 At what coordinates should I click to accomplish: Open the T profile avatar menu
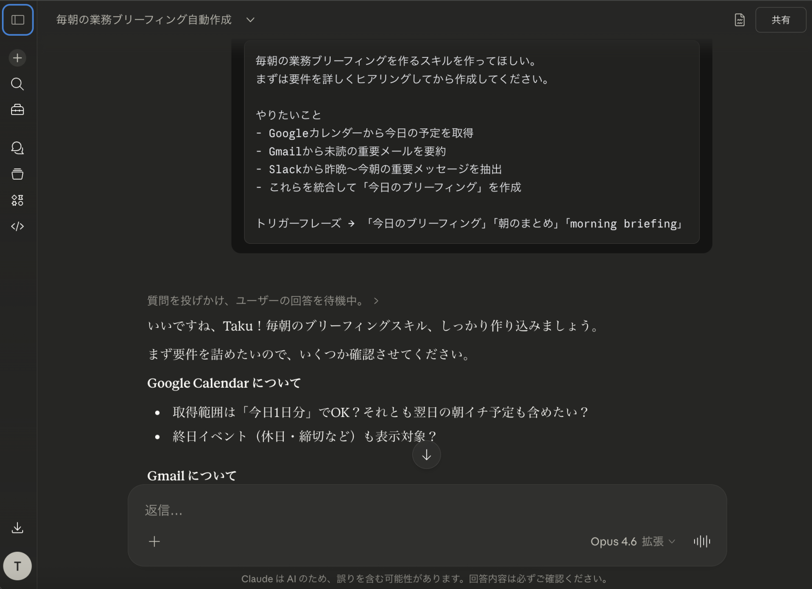pyautogui.click(x=17, y=566)
